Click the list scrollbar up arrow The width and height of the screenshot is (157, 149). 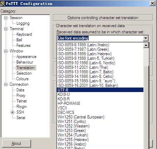146,45
